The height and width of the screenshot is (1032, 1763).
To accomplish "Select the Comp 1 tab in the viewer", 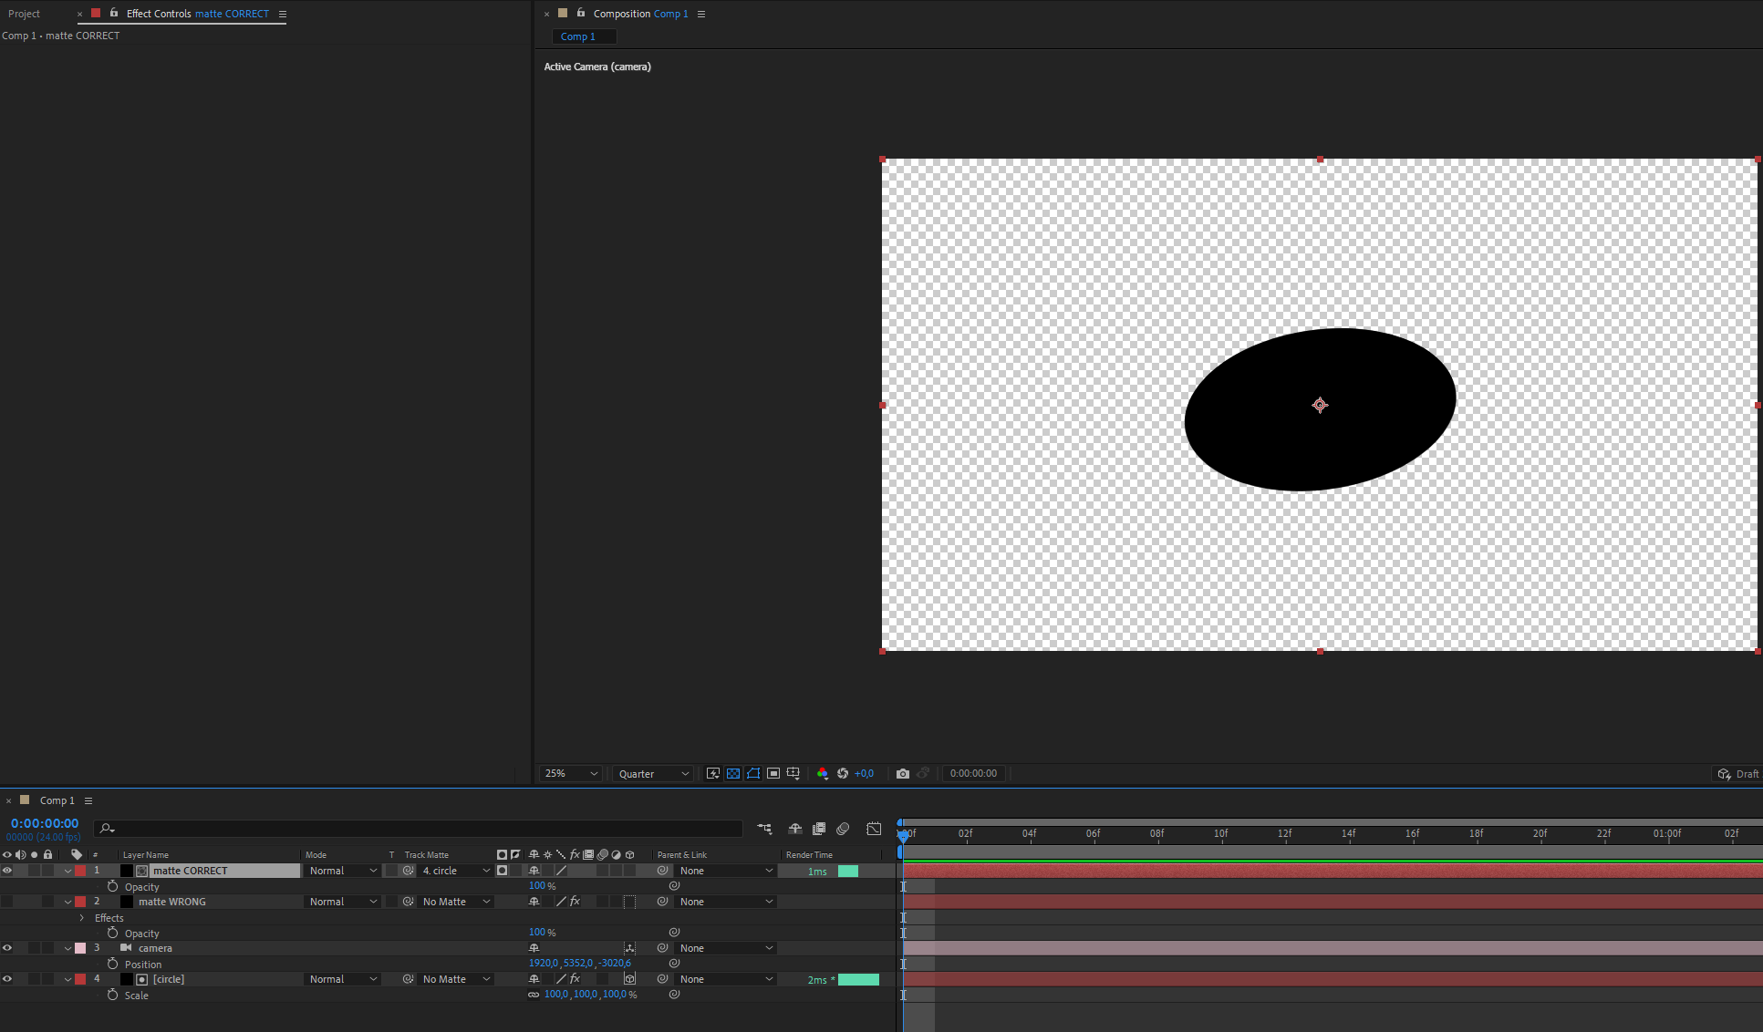I will (583, 36).
